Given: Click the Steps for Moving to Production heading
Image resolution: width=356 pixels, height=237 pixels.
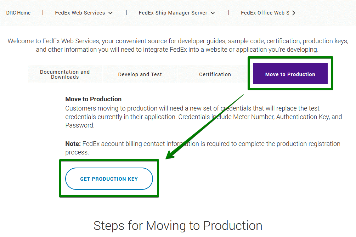Looking at the screenshot, I should pos(178,226).
